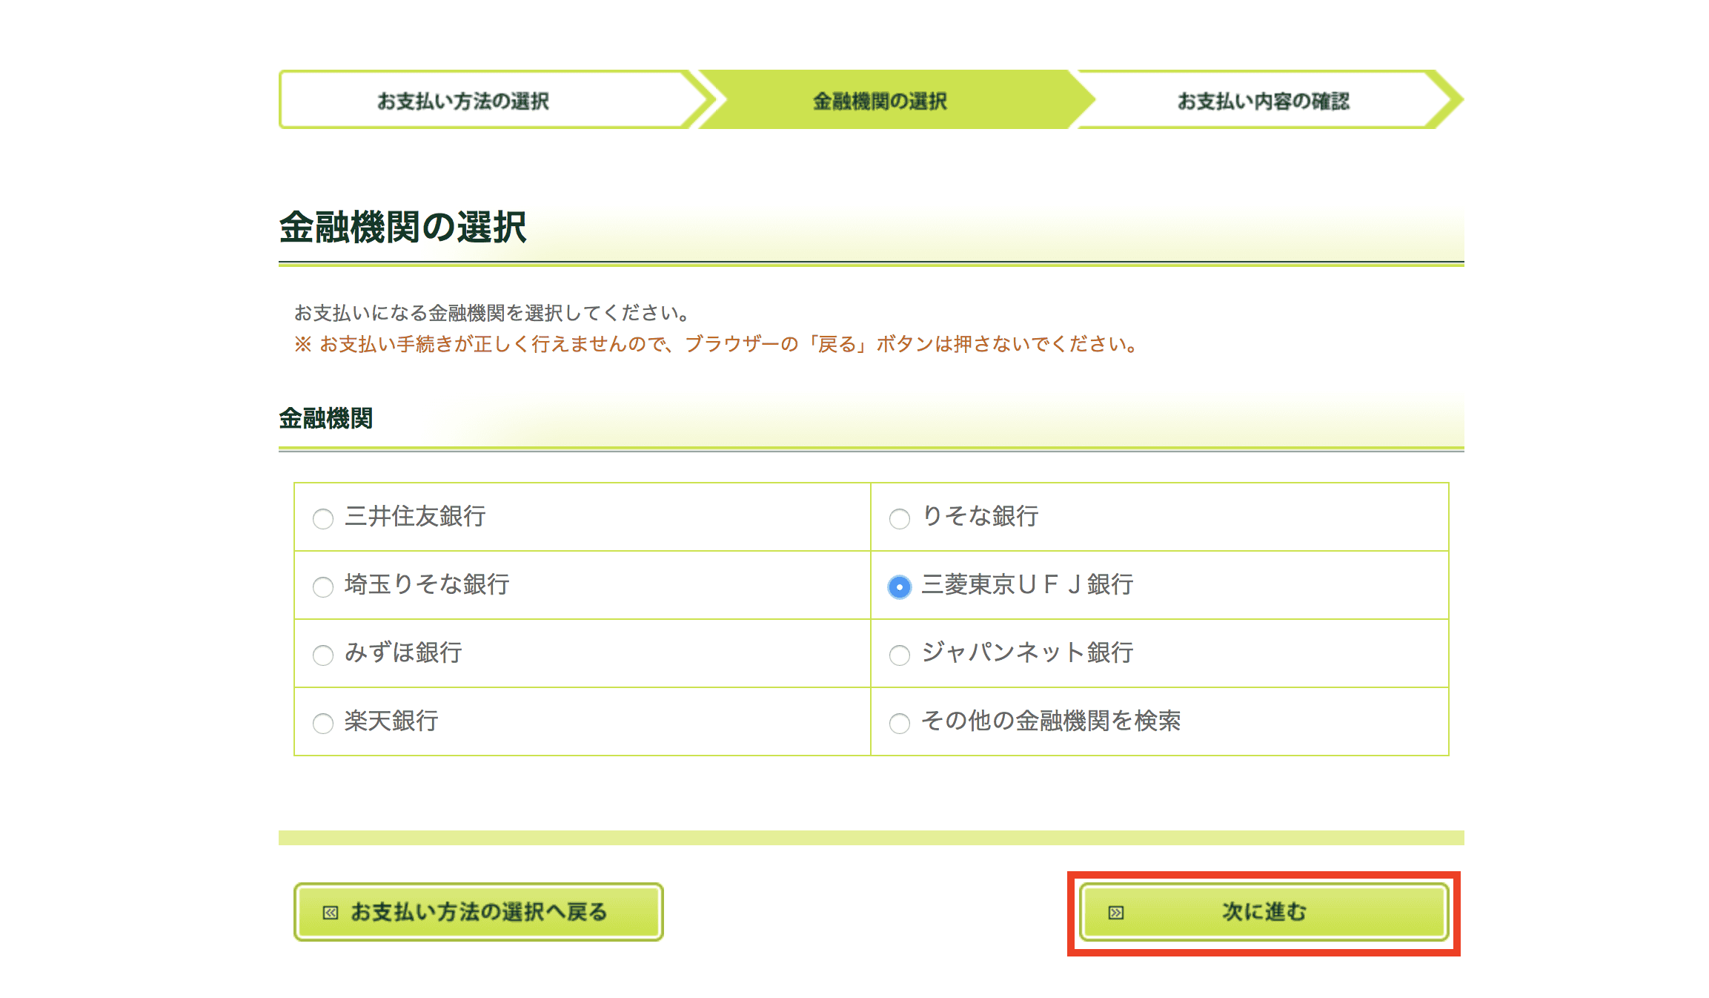Click the forward arrow icon on 次に進む
This screenshot has height=998, width=1709.
click(x=1116, y=913)
